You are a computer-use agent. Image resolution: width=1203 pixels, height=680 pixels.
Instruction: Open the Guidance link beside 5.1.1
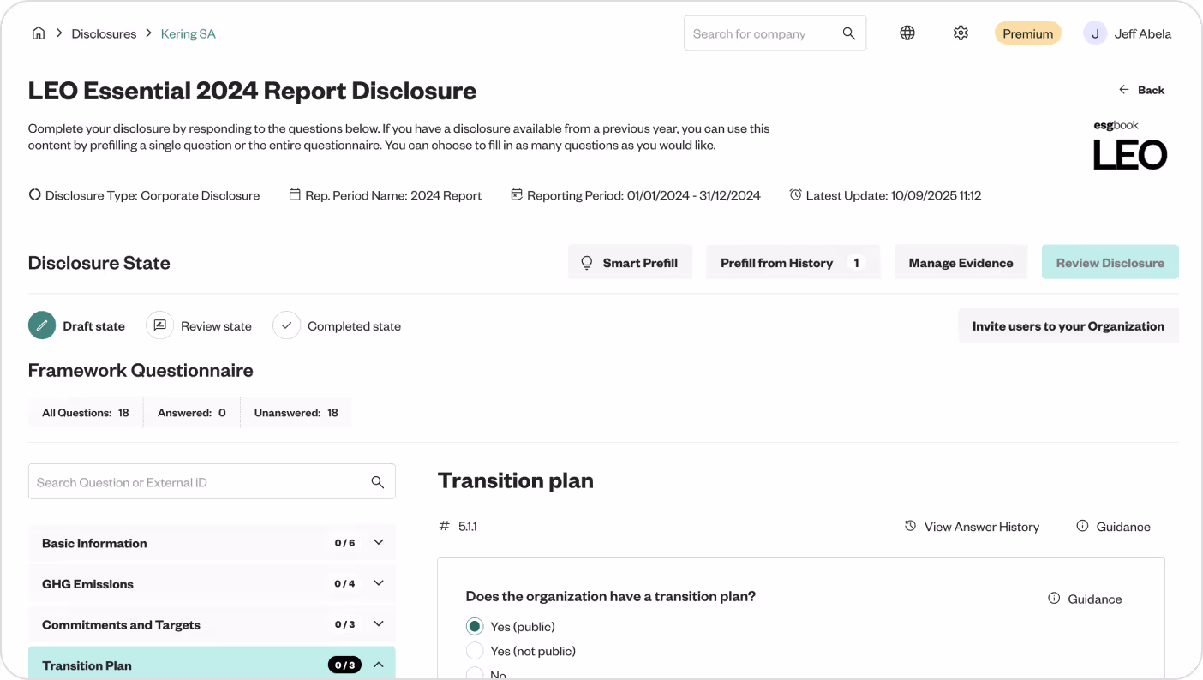click(1123, 527)
